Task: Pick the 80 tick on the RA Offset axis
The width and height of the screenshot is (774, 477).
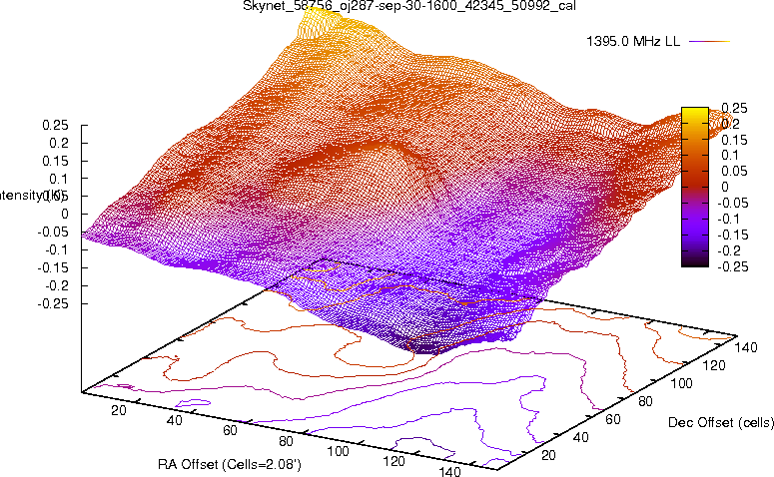Action: click(286, 441)
